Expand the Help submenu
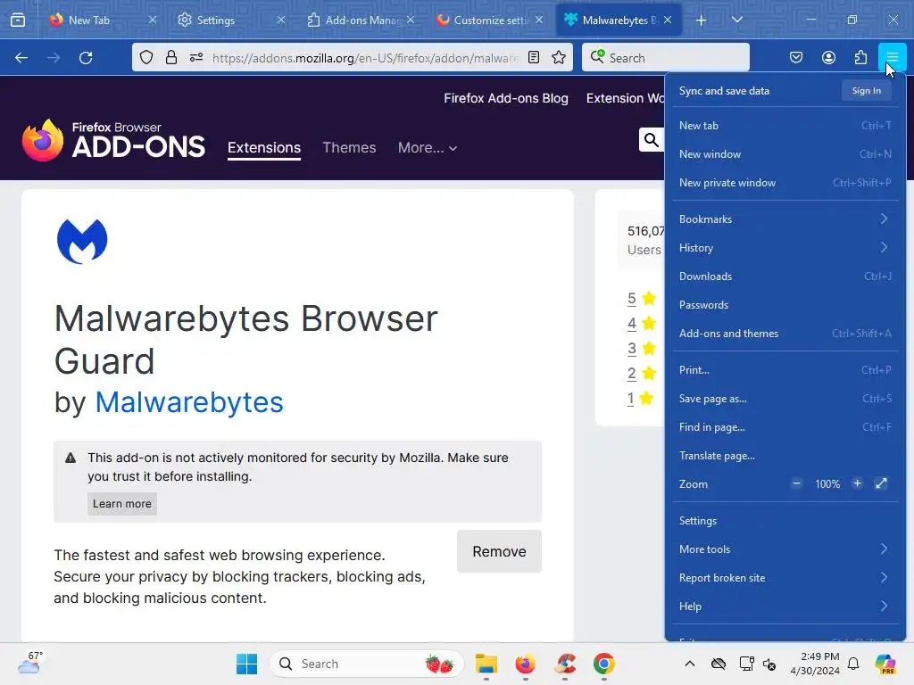 [x=785, y=607]
